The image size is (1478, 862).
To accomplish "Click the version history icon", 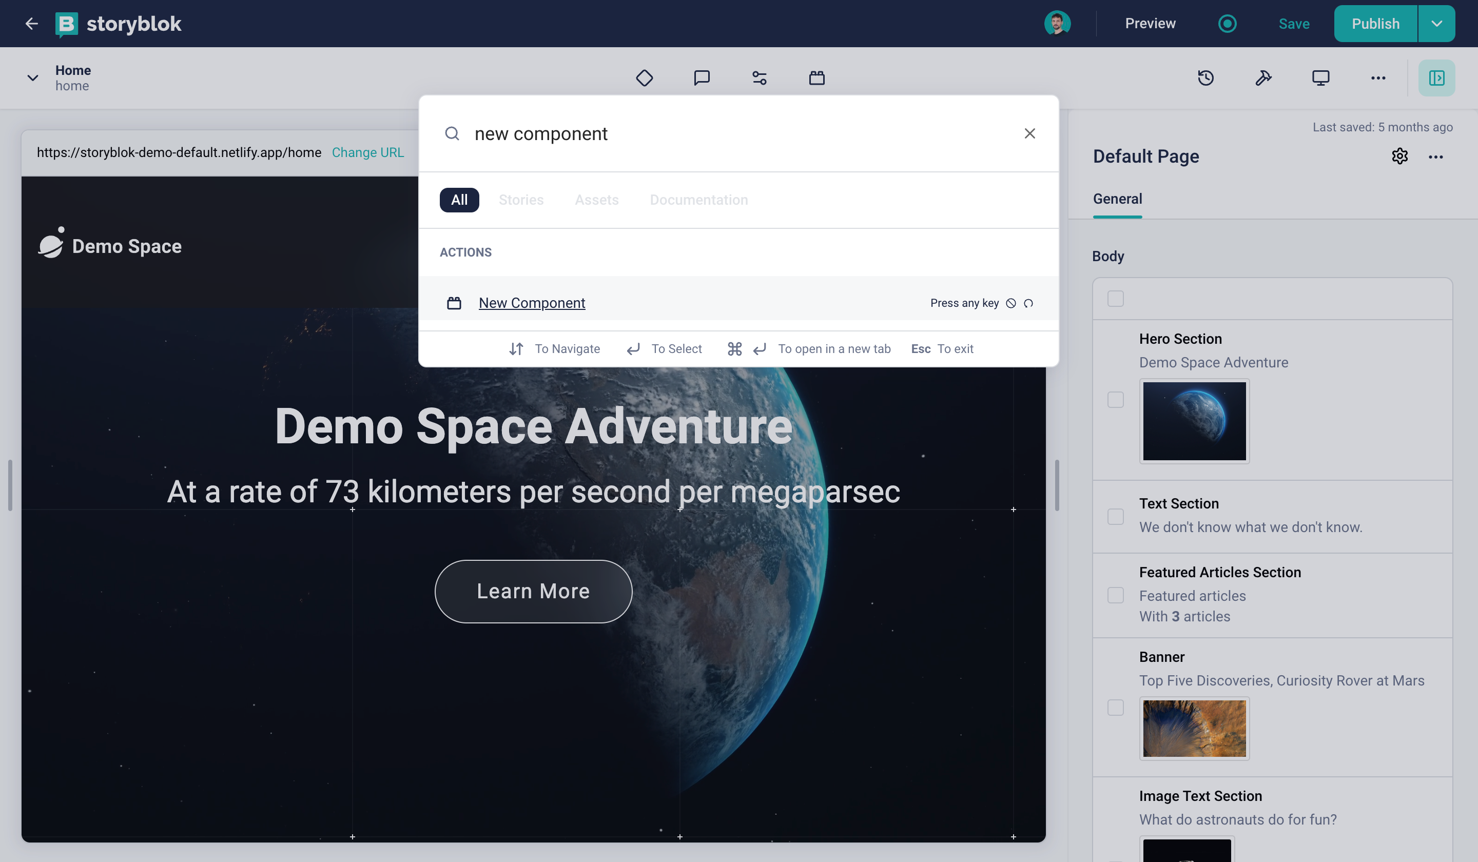I will pyautogui.click(x=1206, y=78).
